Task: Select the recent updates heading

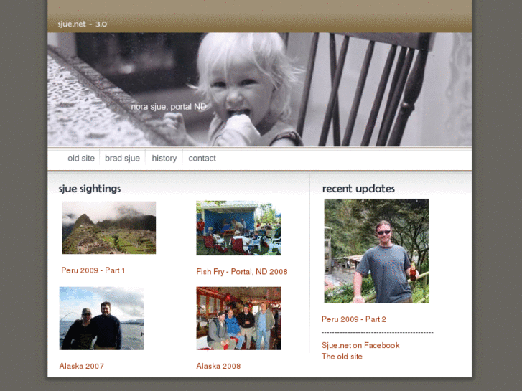Action: coord(358,189)
